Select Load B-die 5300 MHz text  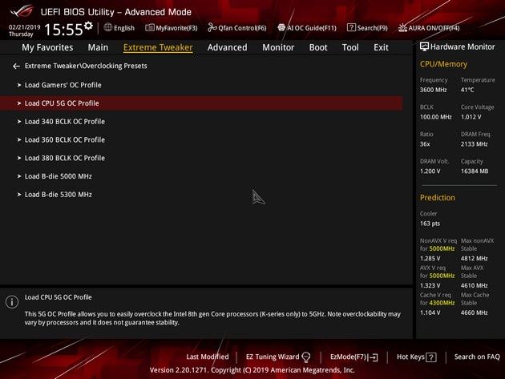coord(59,195)
